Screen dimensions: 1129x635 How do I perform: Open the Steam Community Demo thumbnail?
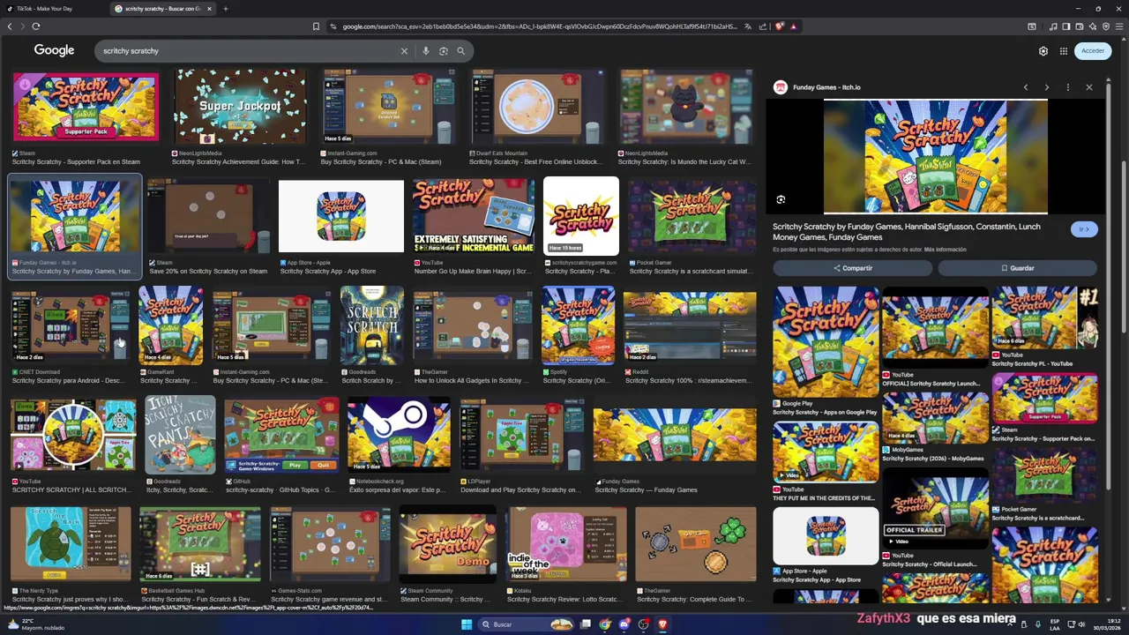pyautogui.click(x=448, y=544)
